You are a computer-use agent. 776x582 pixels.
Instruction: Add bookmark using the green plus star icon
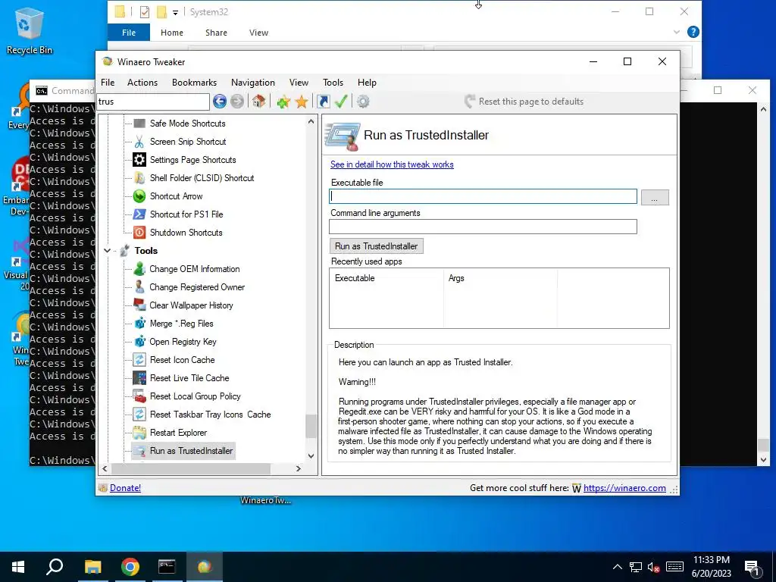click(x=283, y=102)
